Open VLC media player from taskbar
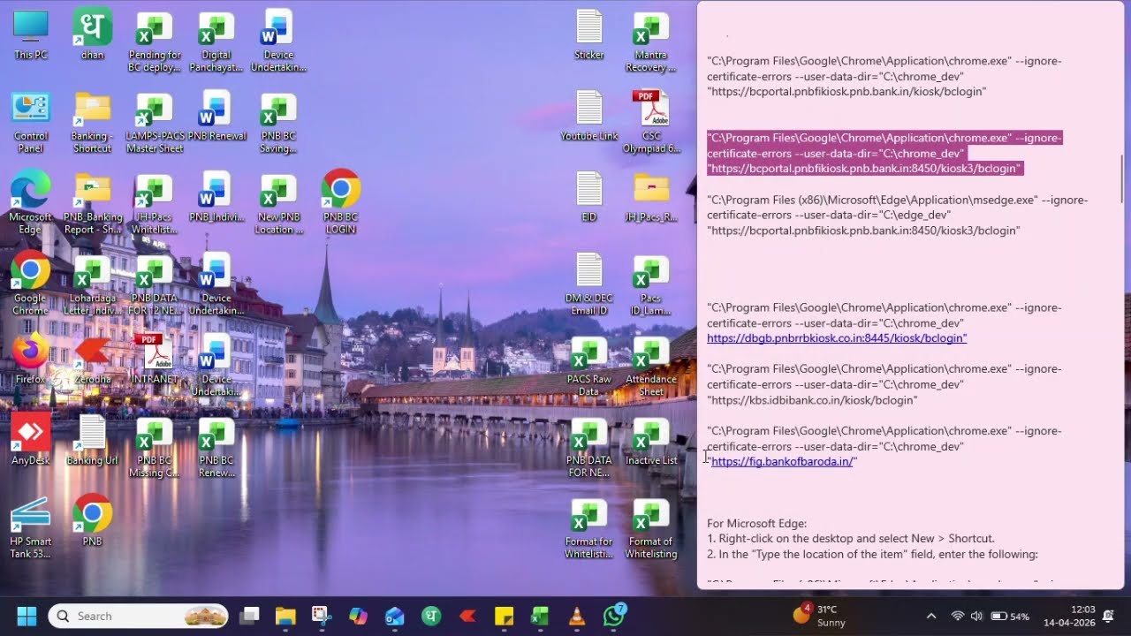 click(x=576, y=616)
